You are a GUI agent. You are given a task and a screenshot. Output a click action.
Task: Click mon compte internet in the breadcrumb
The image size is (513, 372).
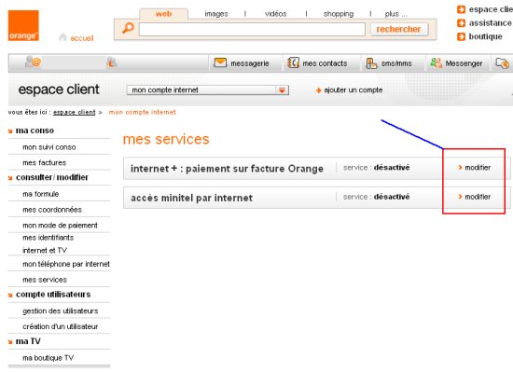[x=142, y=112]
